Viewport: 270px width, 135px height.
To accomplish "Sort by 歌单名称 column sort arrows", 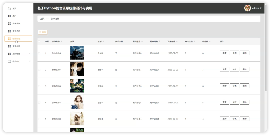I will 61,42.
